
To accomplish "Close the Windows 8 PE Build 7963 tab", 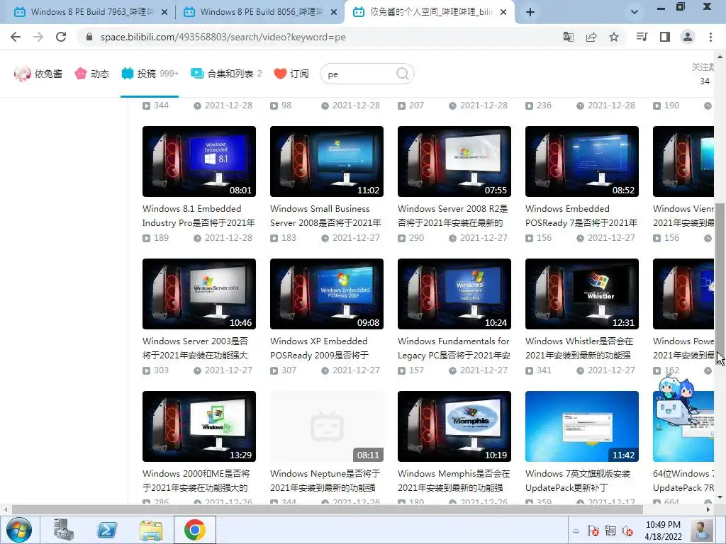I will point(164,13).
